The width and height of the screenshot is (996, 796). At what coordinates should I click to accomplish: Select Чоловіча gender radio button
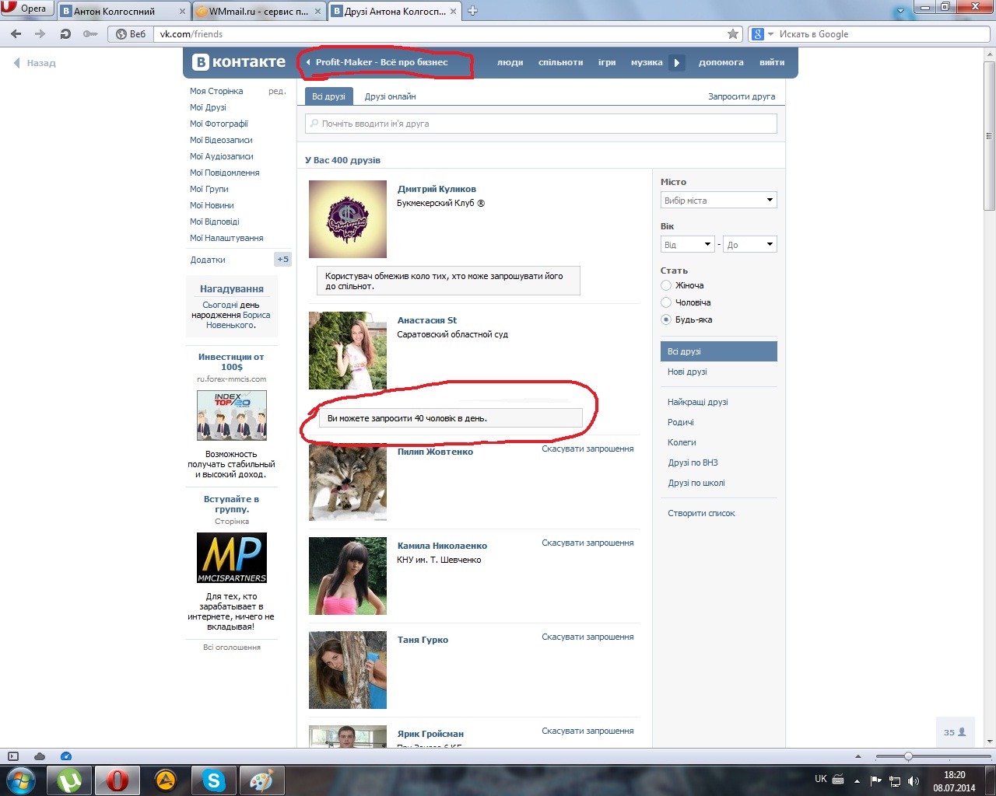(x=666, y=302)
